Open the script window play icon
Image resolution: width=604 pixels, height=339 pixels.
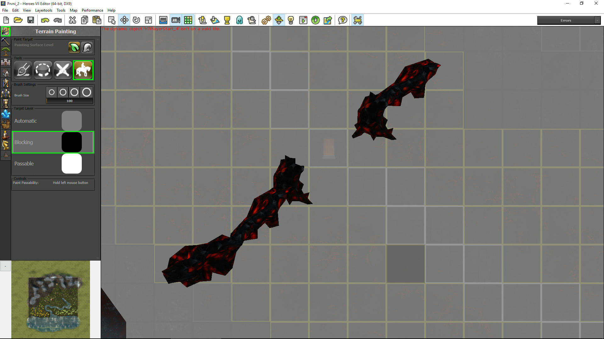click(303, 20)
